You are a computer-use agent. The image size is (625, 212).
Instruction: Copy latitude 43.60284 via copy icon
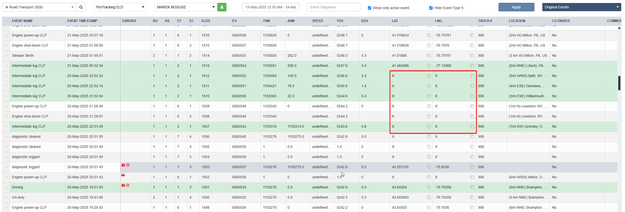click(x=429, y=187)
